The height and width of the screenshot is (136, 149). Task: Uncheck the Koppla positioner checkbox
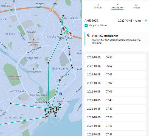[x=86, y=25]
